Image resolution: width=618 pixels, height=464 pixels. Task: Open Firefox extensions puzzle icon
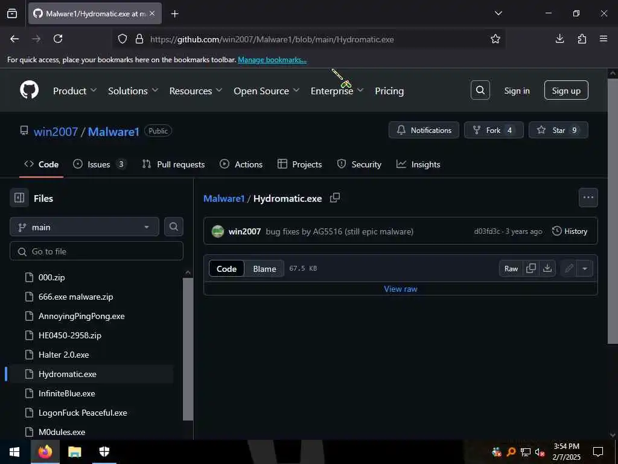(582, 39)
